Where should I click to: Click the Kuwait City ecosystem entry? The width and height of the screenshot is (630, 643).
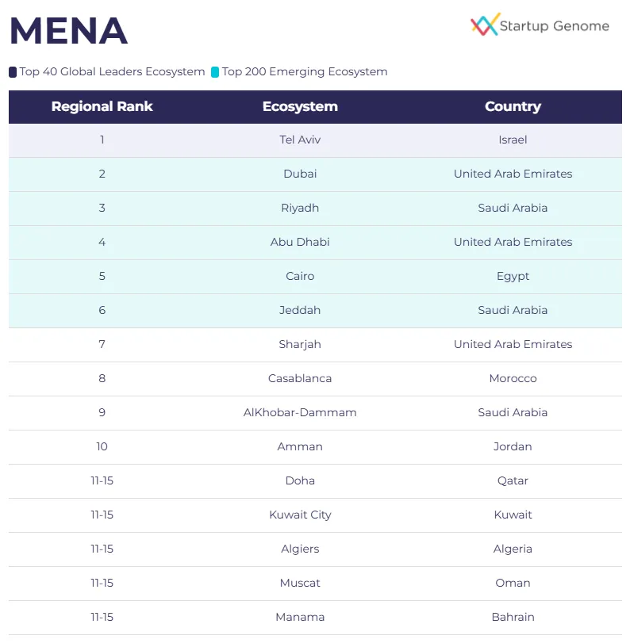click(x=300, y=515)
